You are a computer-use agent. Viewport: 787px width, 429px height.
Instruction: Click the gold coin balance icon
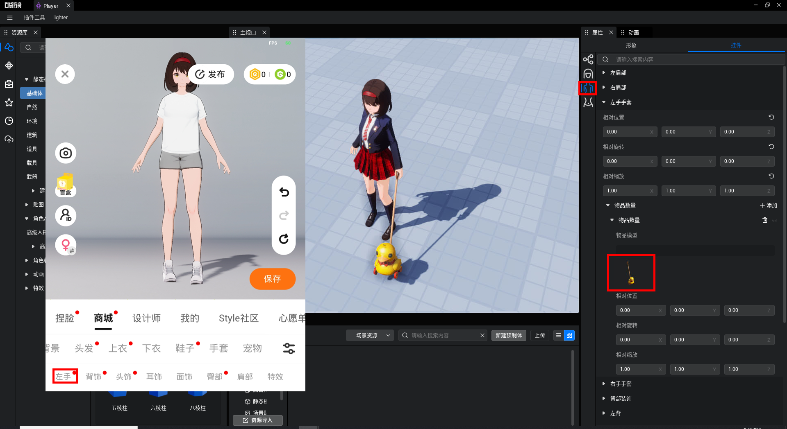point(255,74)
